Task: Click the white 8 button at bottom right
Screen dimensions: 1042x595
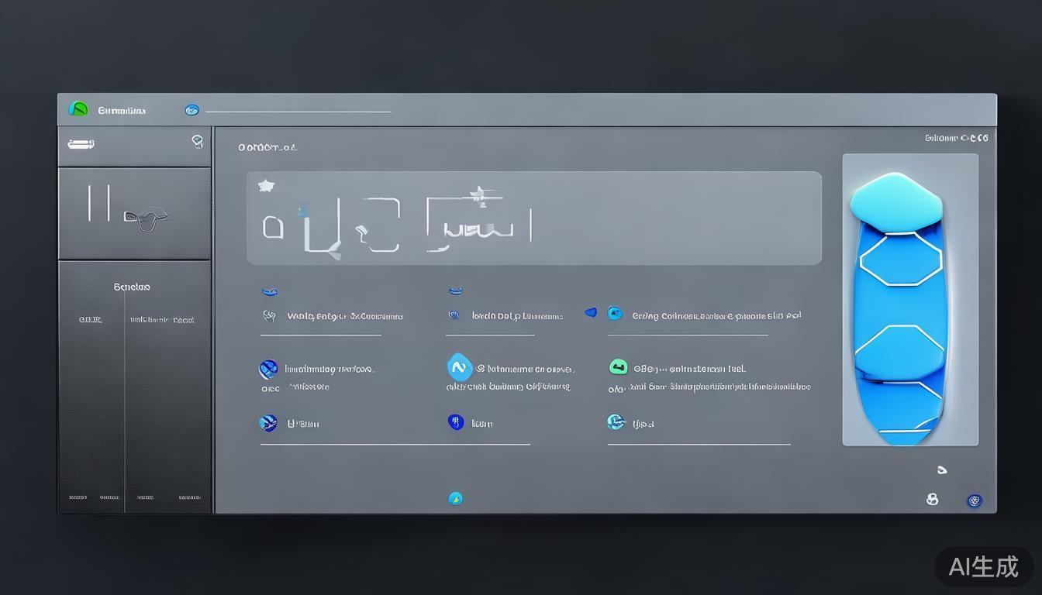Action: coord(933,500)
